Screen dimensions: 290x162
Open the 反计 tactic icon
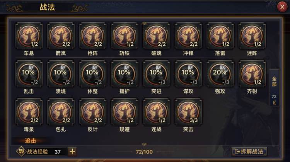coord(93,112)
